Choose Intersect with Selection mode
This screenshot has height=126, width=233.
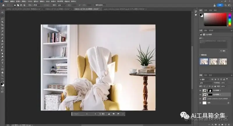point(24,5)
